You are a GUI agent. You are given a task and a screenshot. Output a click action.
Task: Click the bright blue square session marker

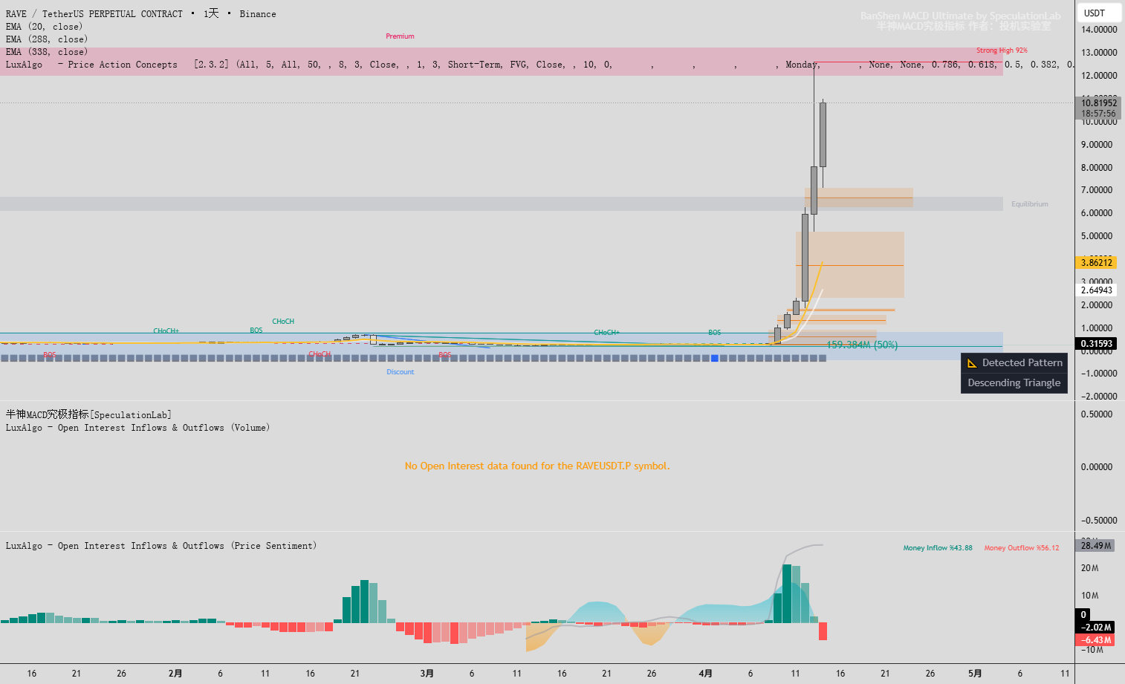(x=715, y=358)
